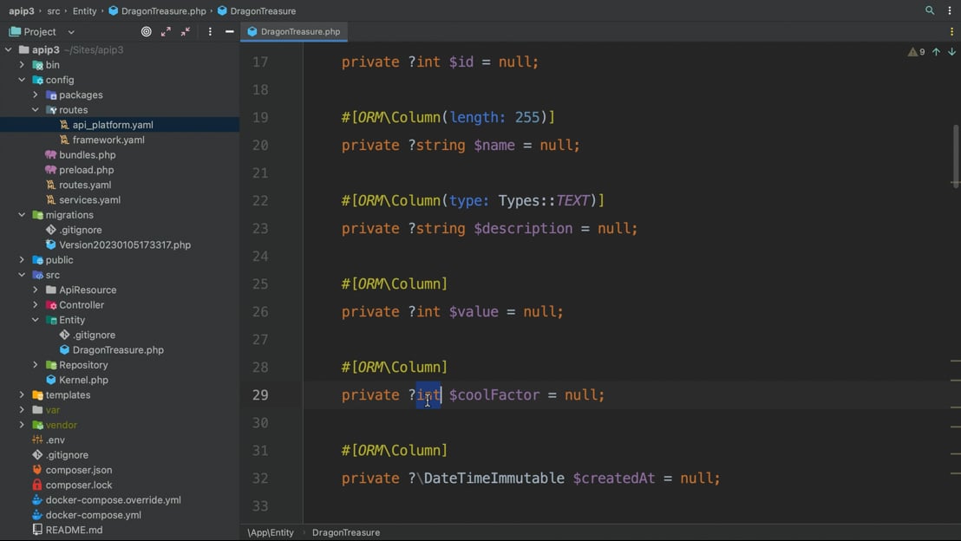Viewport: 961px width, 541px height.
Task: Click Entity in the top breadcrumb
Action: (x=85, y=10)
